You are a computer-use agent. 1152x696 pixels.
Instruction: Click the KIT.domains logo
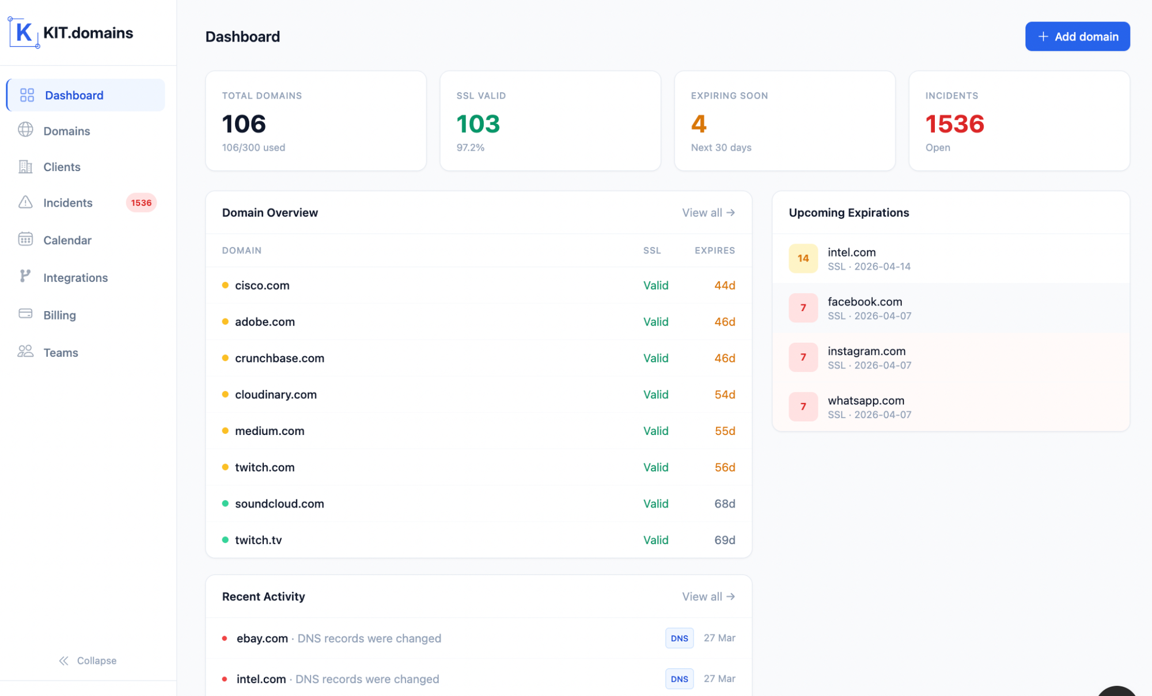pyautogui.click(x=70, y=32)
